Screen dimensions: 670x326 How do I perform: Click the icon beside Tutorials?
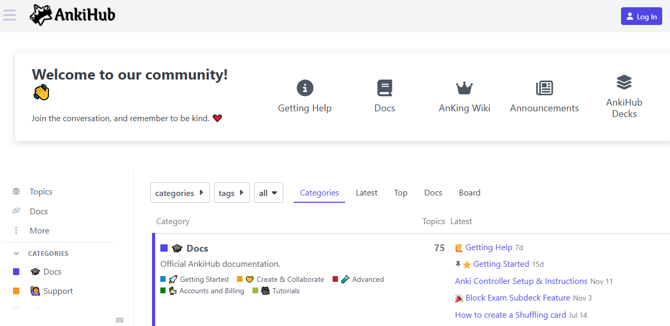click(x=266, y=291)
